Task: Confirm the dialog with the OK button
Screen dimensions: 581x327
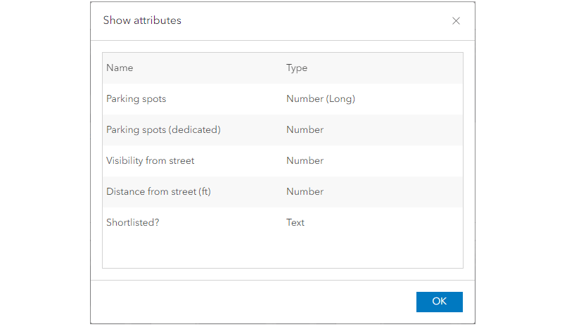Action: pos(439,301)
